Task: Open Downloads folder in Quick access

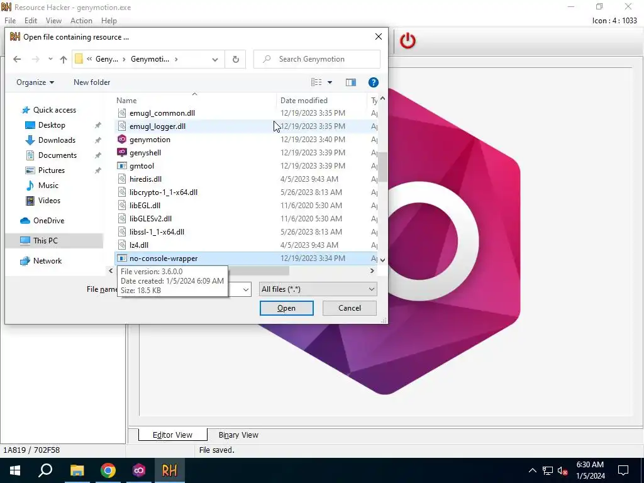Action: 57,140
